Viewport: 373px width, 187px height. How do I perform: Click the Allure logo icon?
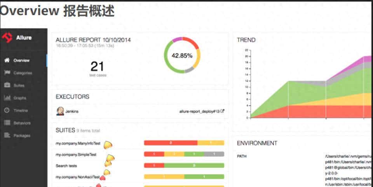point(7,38)
